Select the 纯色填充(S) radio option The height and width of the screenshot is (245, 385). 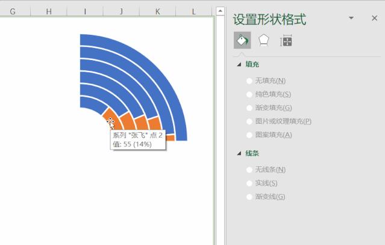click(x=249, y=94)
